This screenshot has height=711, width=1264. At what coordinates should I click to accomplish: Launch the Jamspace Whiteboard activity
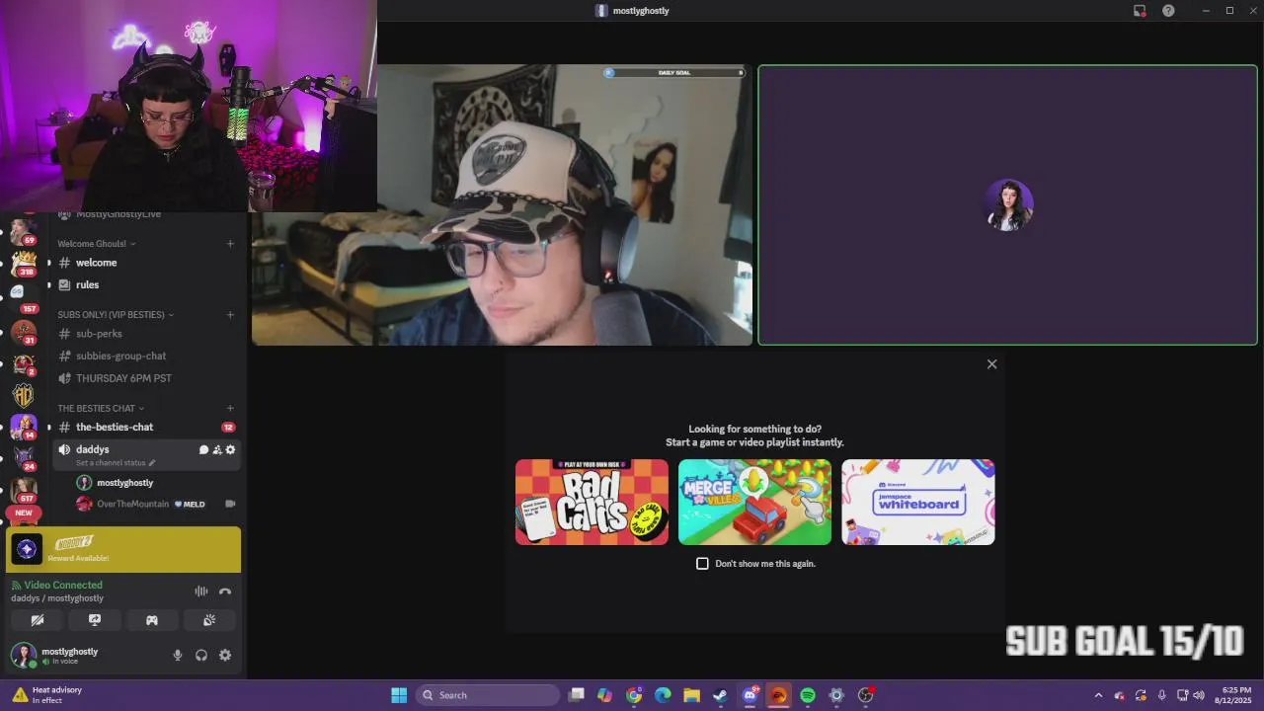[918, 502]
